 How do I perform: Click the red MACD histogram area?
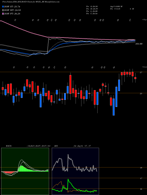(9, 173)
